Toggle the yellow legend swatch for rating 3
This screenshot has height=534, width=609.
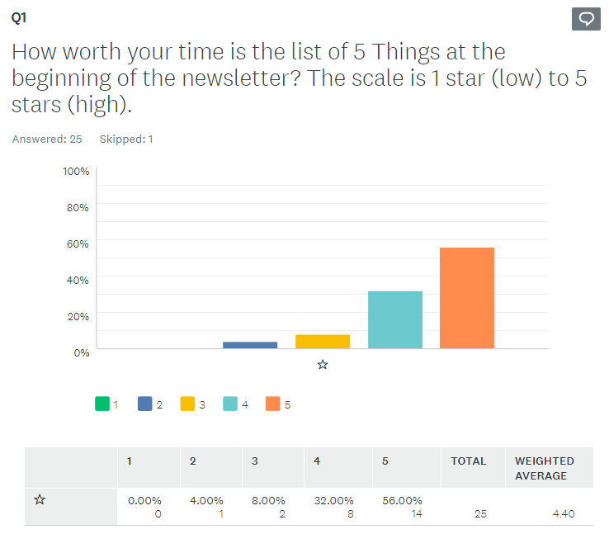pyautogui.click(x=188, y=404)
